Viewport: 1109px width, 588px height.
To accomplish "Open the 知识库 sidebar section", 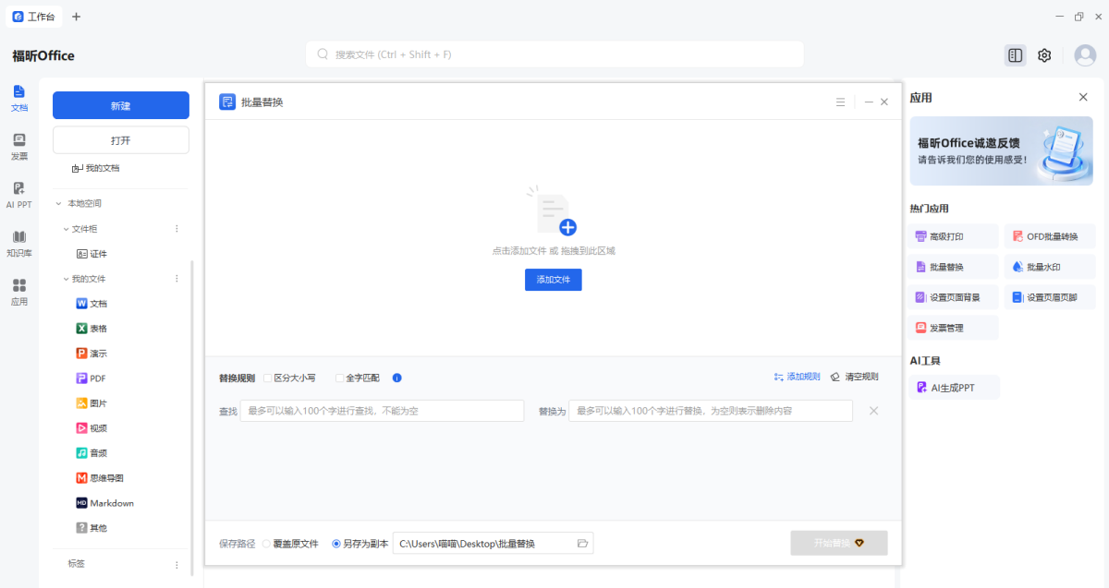I will (x=19, y=244).
